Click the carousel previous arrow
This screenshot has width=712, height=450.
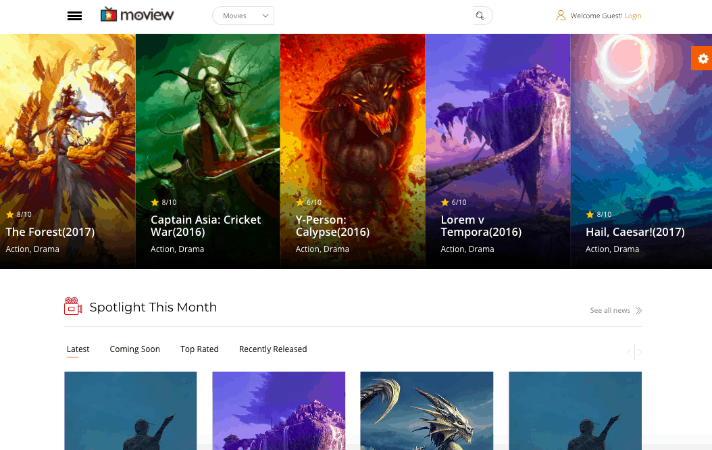coord(628,352)
